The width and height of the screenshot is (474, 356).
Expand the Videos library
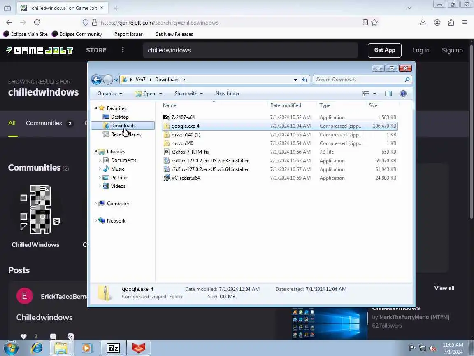pos(100,186)
